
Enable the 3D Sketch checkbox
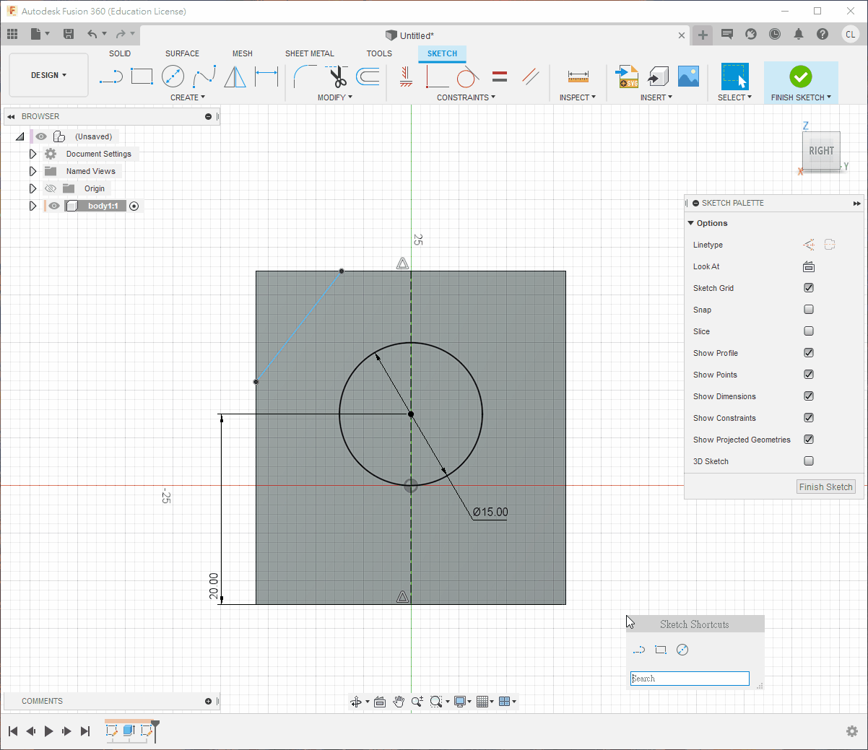[809, 461]
